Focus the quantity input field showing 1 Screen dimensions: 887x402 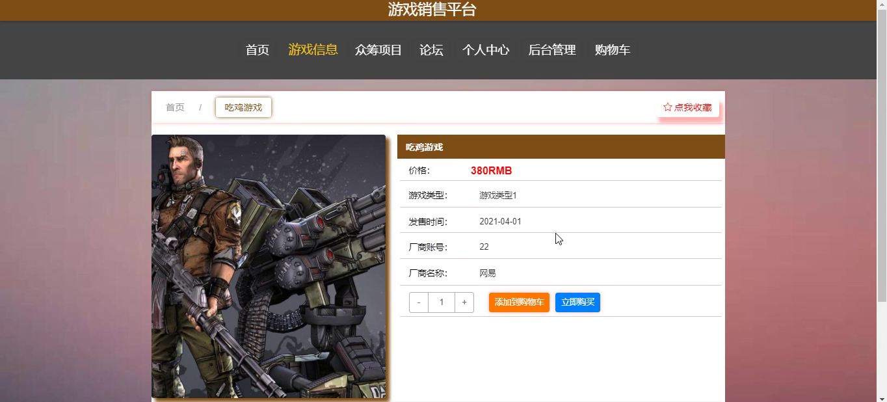(442, 302)
